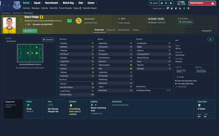Viewport: 219px width, 136px height.
Task: Click the positions pitch diagram
Action: click(x=30, y=53)
